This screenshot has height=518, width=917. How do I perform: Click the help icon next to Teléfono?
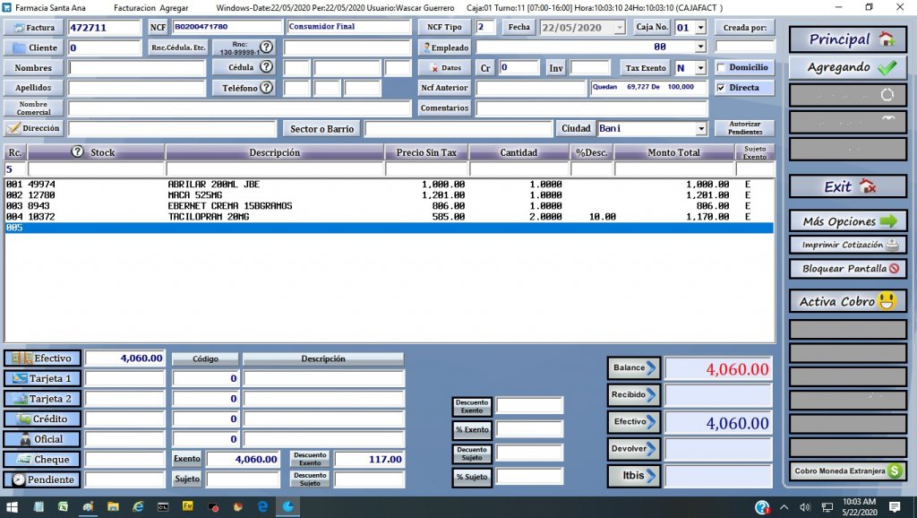(266, 88)
